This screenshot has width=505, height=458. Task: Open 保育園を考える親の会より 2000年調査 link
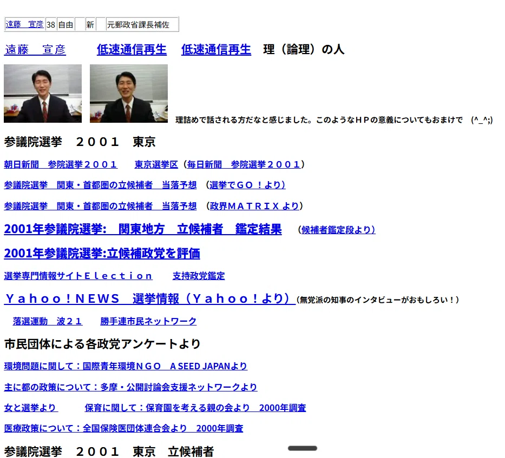tap(195, 408)
